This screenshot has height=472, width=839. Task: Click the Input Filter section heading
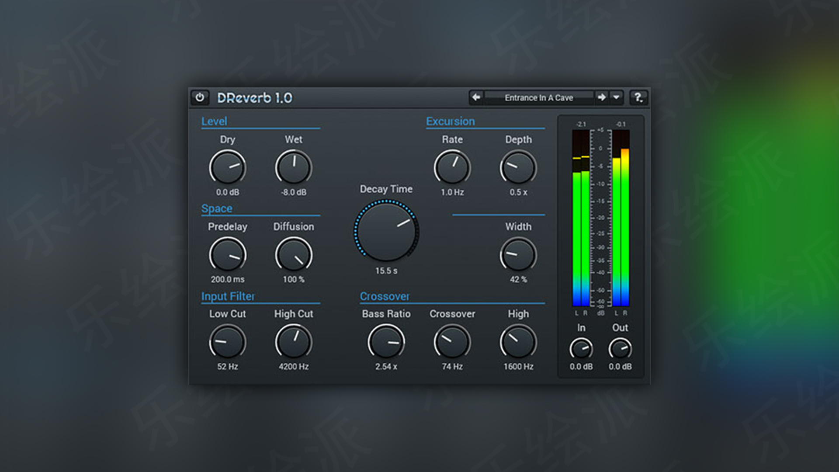point(228,296)
